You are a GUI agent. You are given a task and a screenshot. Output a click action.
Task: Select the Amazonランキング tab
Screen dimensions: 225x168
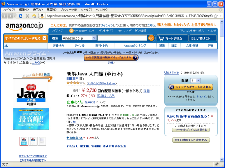tap(135, 46)
